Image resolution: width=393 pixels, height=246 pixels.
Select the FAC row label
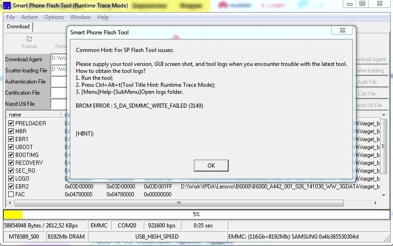tap(20, 194)
